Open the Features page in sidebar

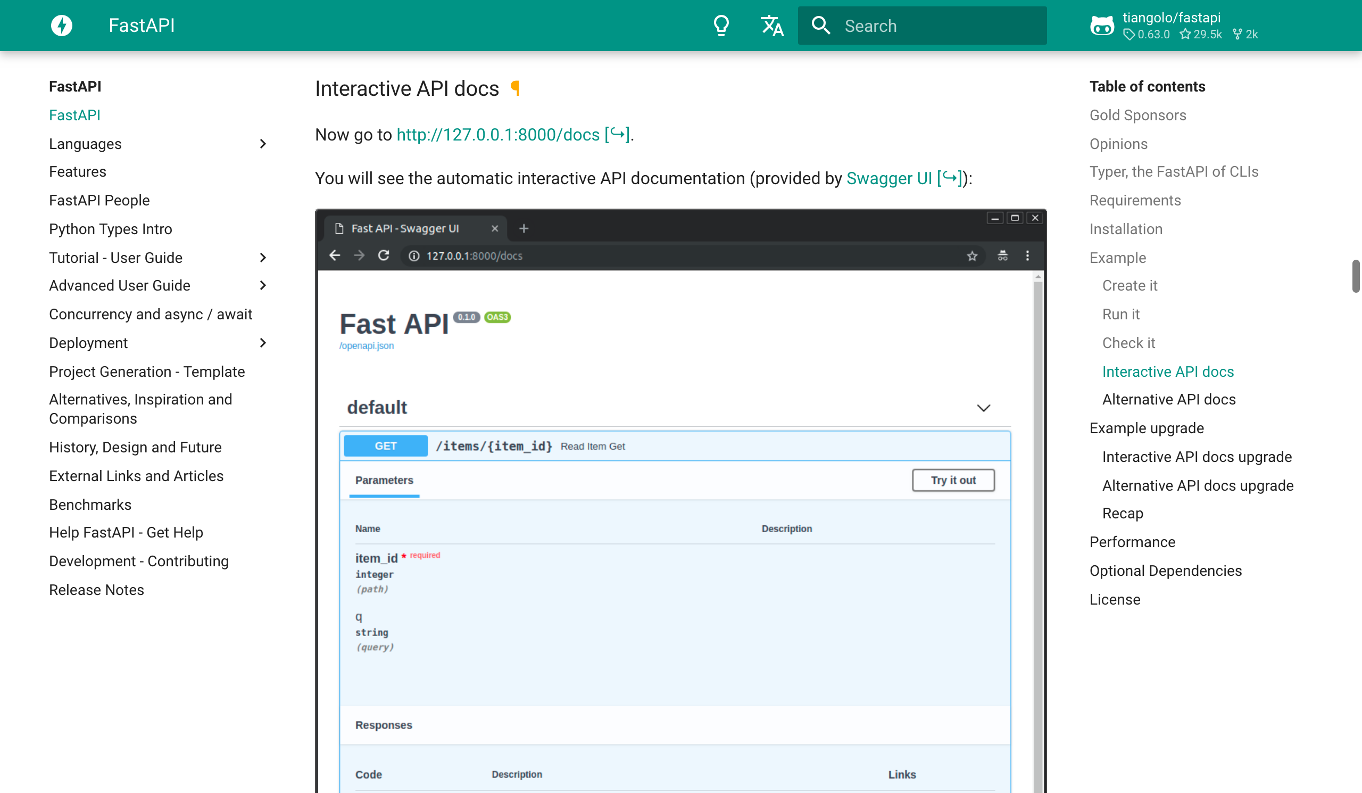[78, 171]
